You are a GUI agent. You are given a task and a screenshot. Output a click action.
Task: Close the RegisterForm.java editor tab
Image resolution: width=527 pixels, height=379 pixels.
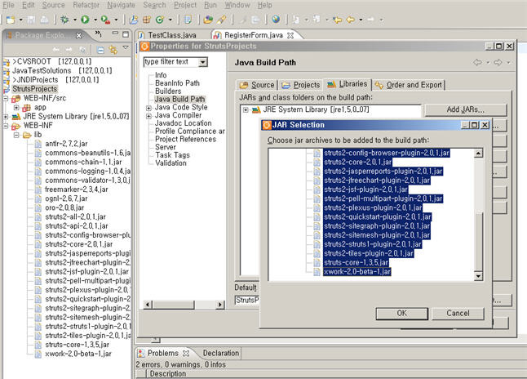[290, 35]
